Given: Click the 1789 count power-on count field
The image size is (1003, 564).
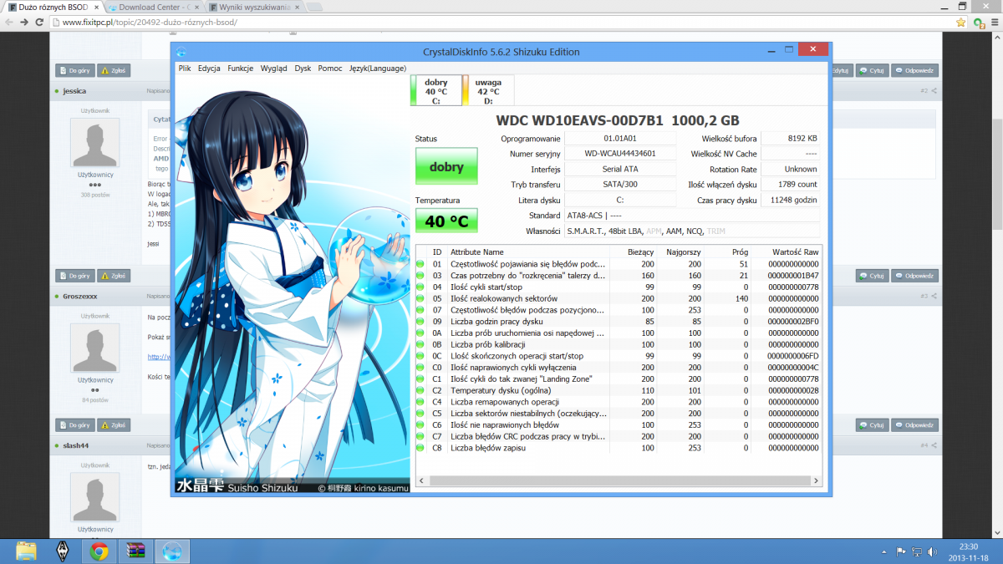Looking at the screenshot, I should (x=791, y=185).
